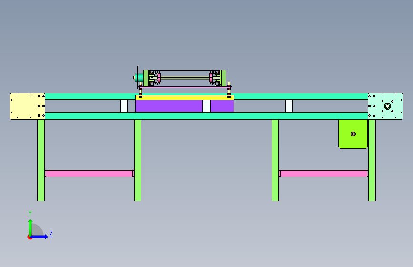This screenshot has width=413, height=267.
Task: Click the "Z" axis label
Action: click(51, 234)
